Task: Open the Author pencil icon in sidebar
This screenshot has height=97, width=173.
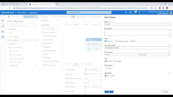Action: click(3, 26)
